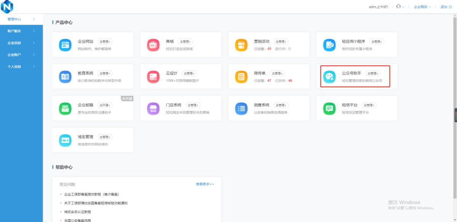
Task: Expand the 企业概括 dropdown in top bar
Action: click(420, 6)
